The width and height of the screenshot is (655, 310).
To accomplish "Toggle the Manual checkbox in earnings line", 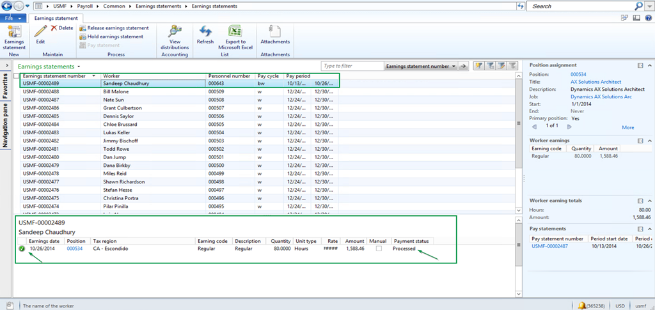I will pos(379,249).
